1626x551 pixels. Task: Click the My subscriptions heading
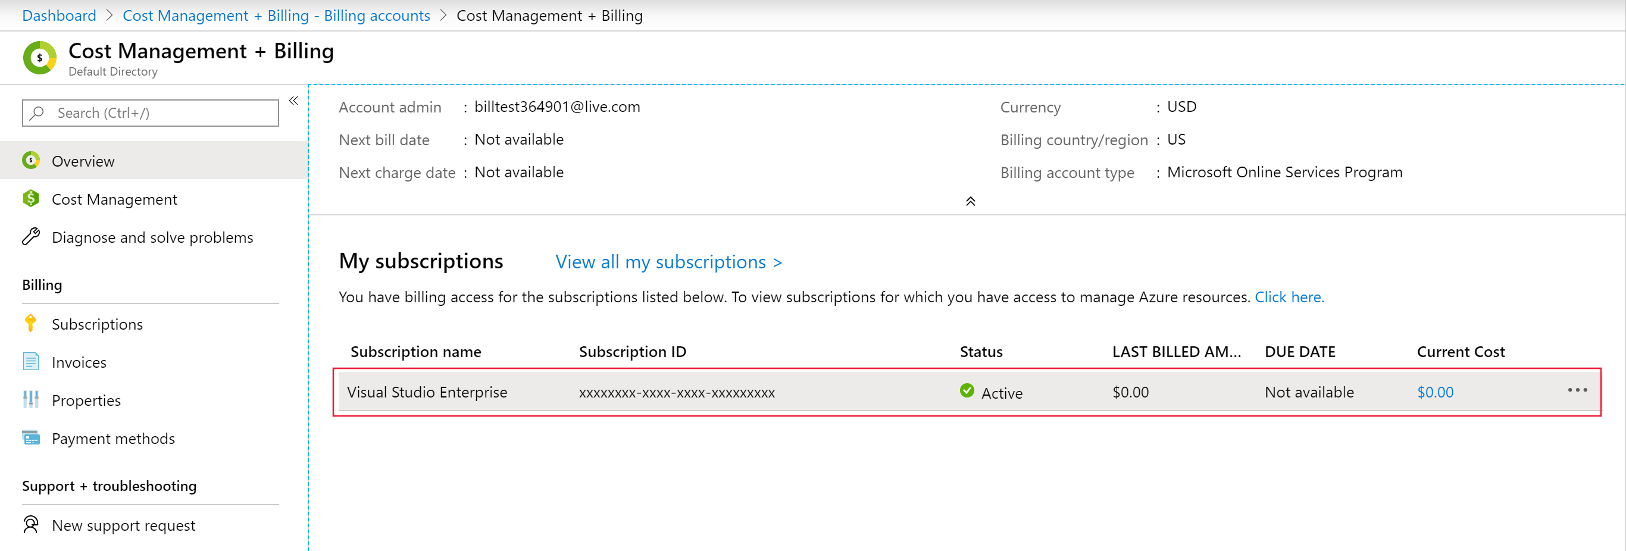pyautogui.click(x=421, y=261)
